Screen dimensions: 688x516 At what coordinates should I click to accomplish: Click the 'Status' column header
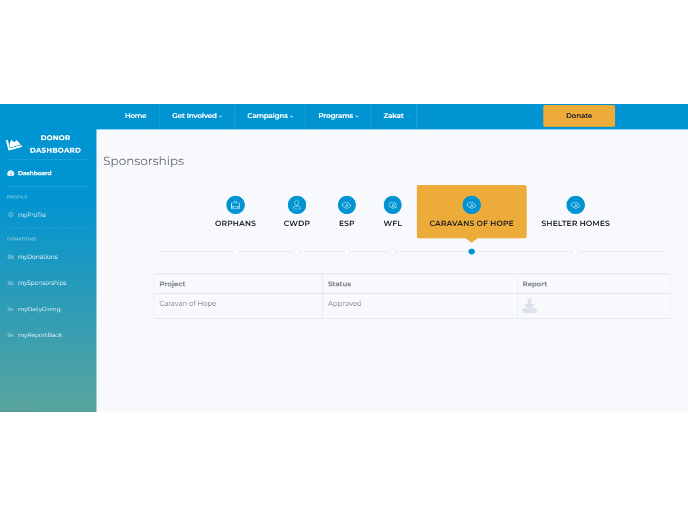tap(420, 284)
